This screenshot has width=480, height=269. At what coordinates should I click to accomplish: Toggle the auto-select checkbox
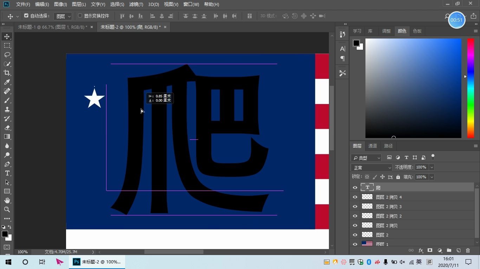click(26, 16)
